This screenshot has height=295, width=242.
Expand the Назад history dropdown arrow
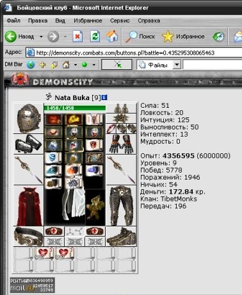41,37
